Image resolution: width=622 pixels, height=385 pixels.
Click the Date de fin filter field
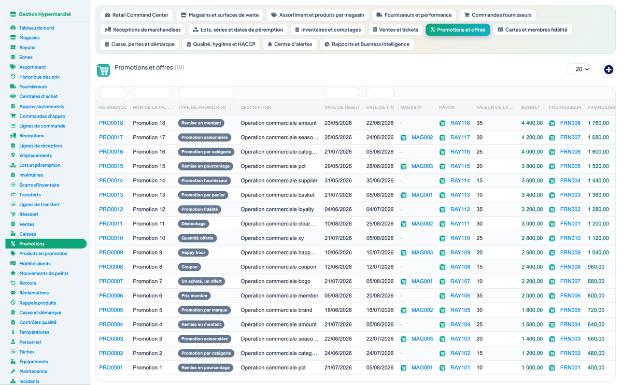point(380,93)
